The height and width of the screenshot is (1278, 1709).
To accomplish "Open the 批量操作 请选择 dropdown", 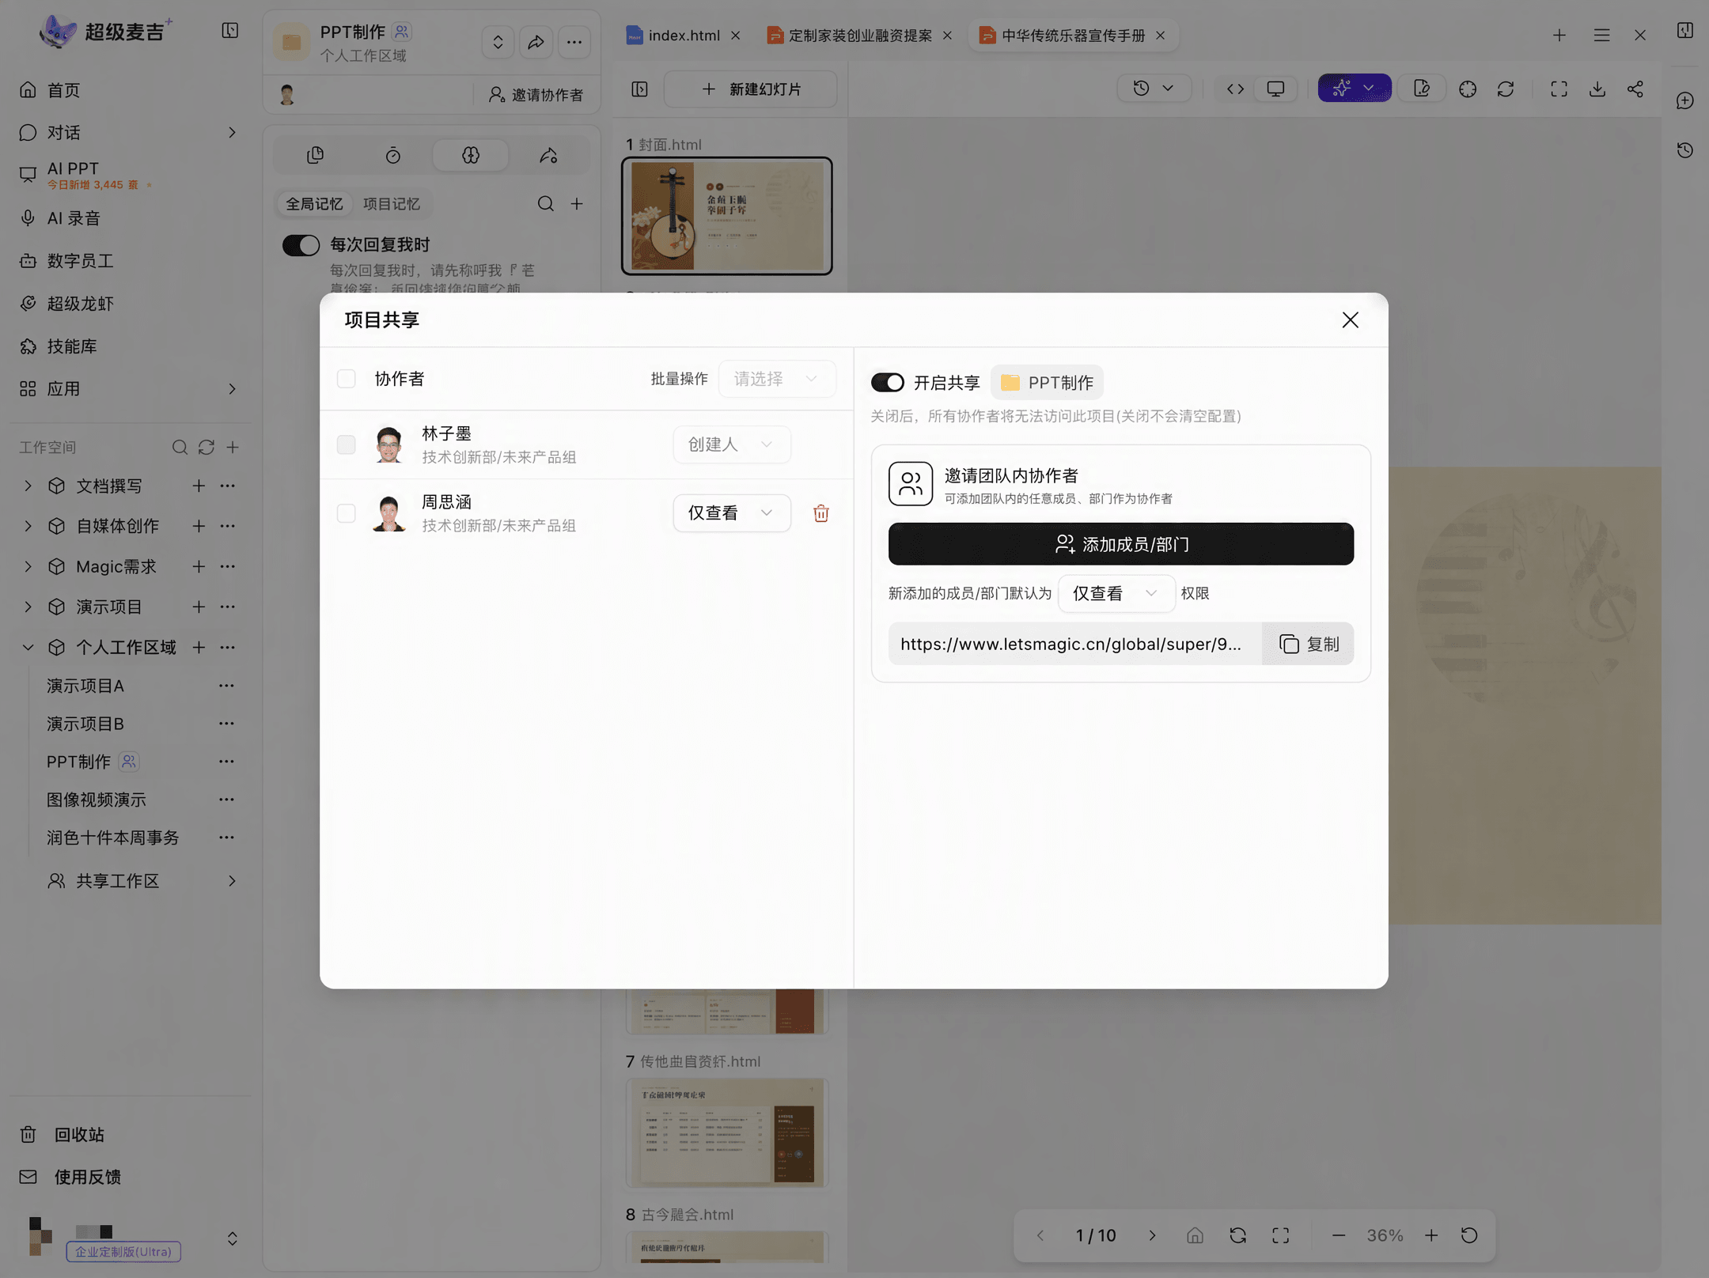I will click(x=776, y=379).
